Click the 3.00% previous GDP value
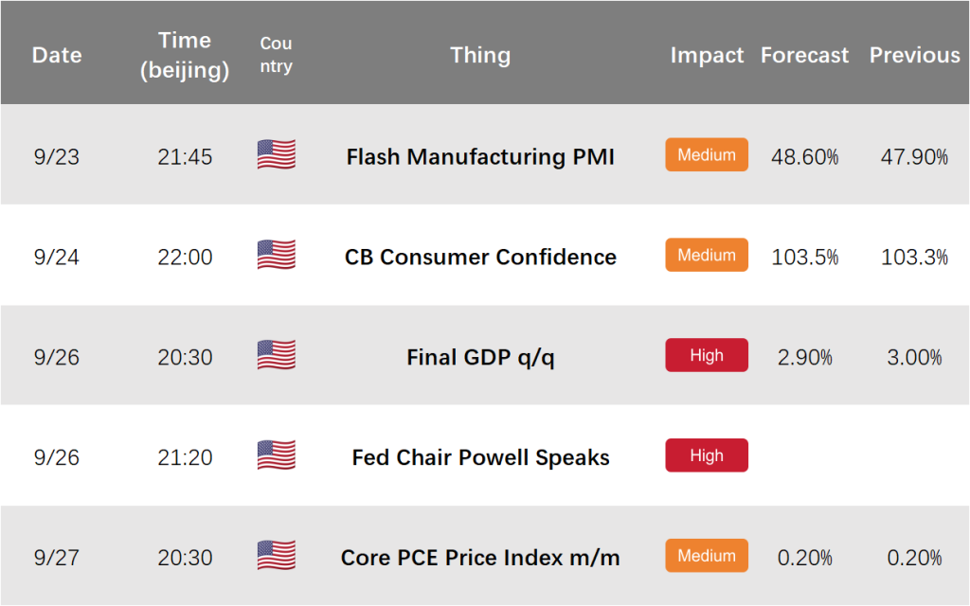The image size is (970, 606). pos(914,357)
